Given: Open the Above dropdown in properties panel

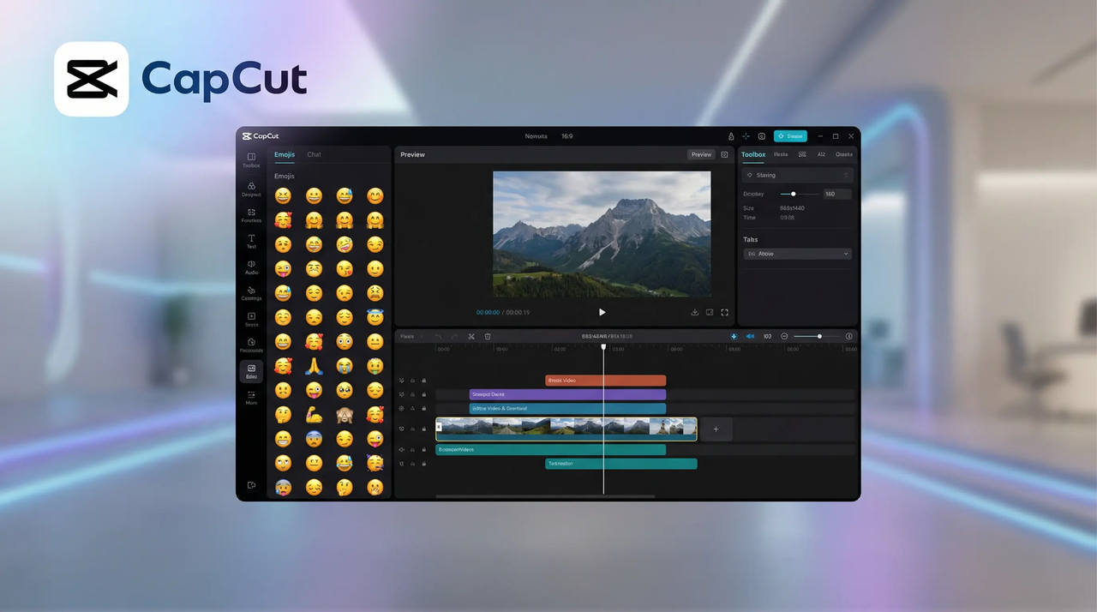Looking at the screenshot, I should click(x=797, y=254).
